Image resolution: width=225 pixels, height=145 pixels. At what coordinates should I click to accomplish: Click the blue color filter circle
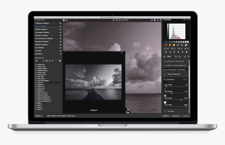(182, 45)
